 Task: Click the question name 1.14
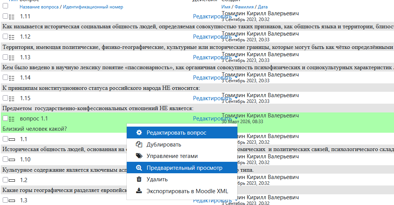[25, 78]
